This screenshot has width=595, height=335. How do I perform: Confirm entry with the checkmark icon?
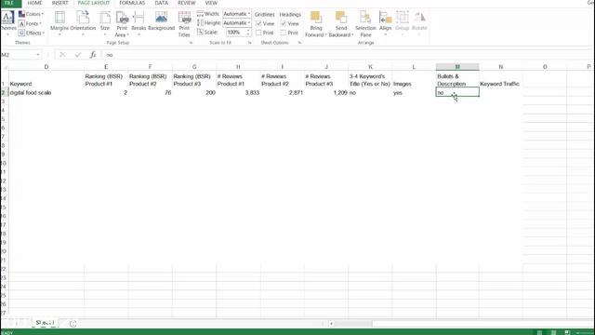click(x=78, y=55)
